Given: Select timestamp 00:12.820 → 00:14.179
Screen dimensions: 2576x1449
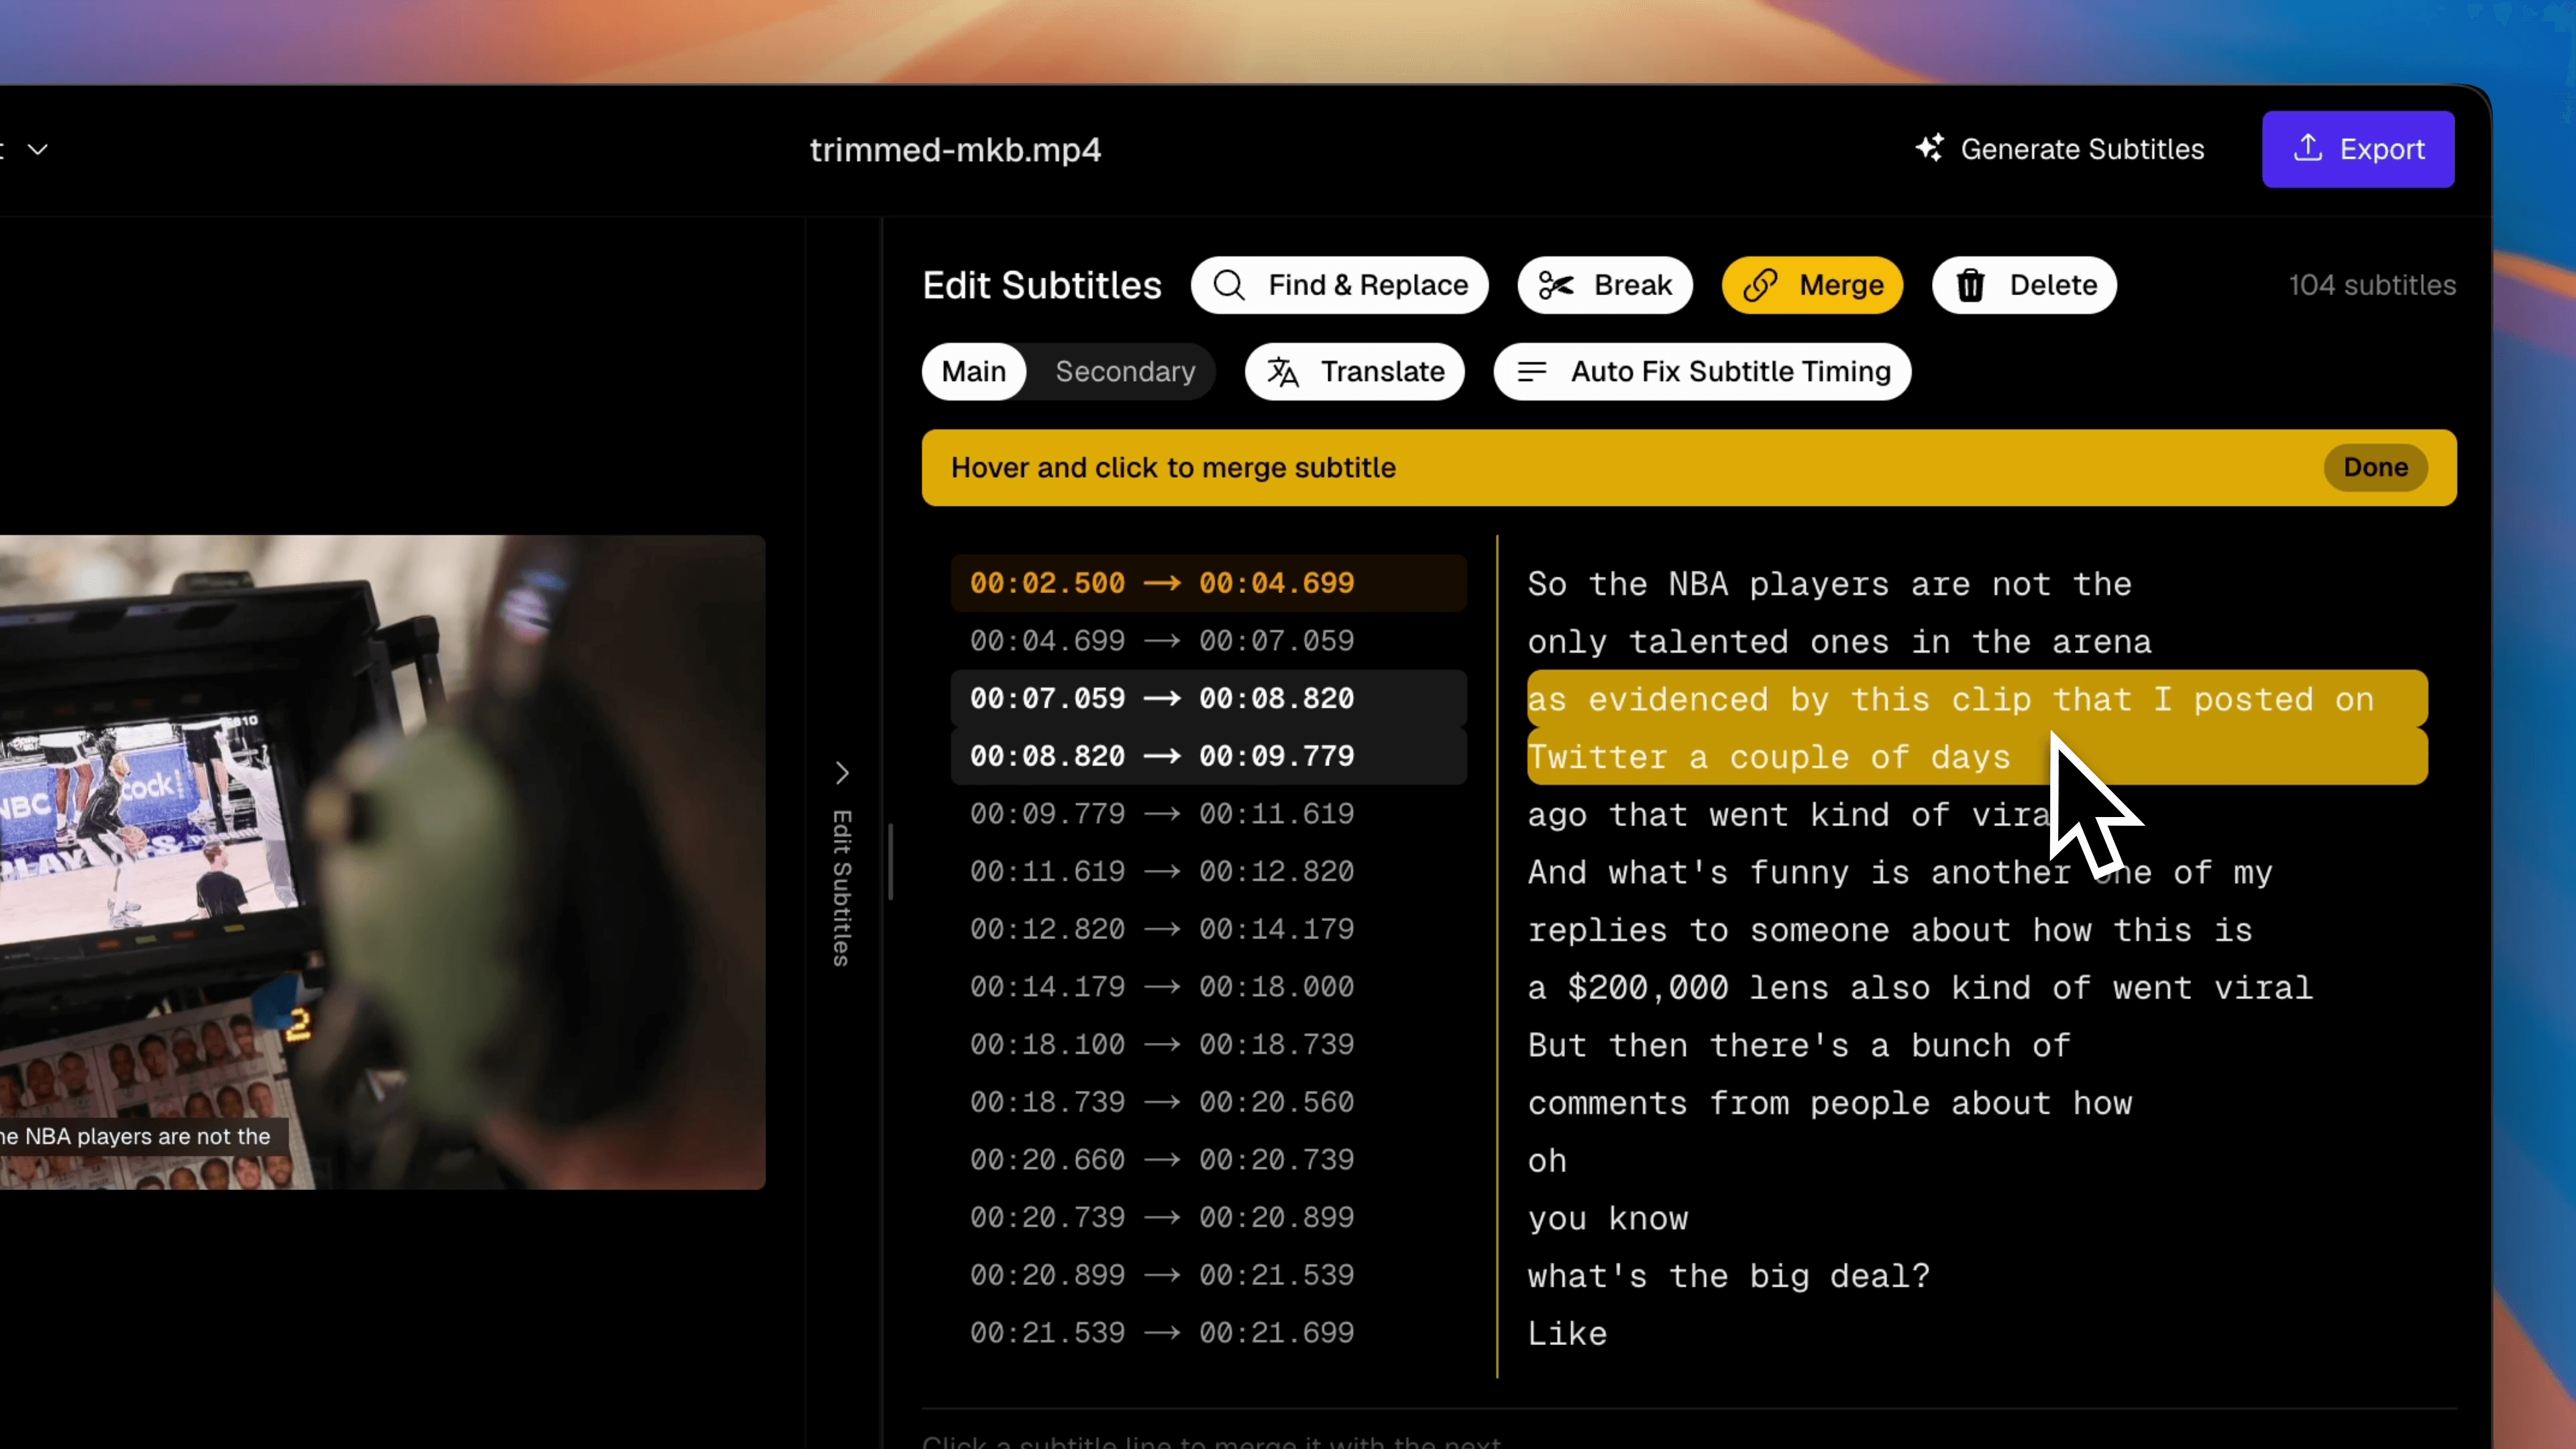Looking at the screenshot, I should pyautogui.click(x=1208, y=929).
